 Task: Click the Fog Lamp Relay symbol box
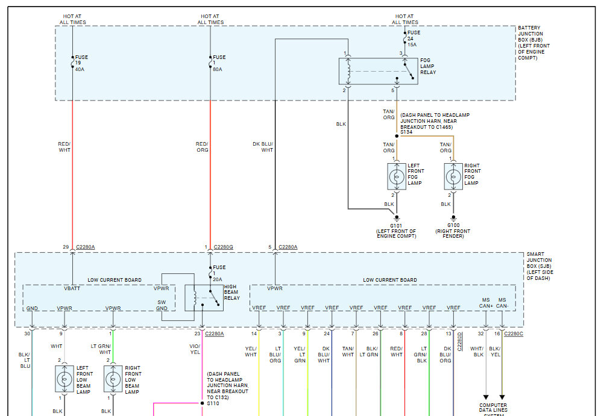(379, 71)
